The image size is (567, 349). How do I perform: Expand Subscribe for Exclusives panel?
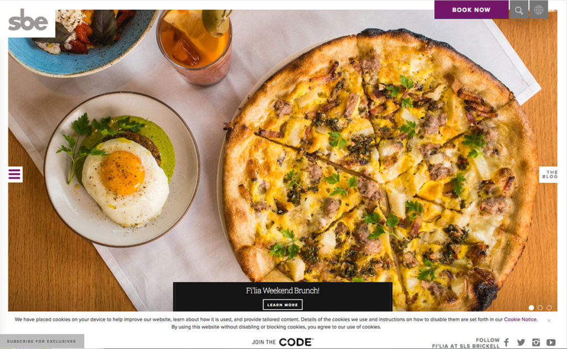tap(42, 341)
